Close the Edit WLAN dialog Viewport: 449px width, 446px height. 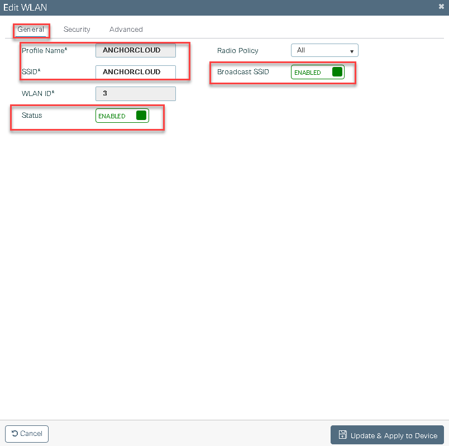441,7
